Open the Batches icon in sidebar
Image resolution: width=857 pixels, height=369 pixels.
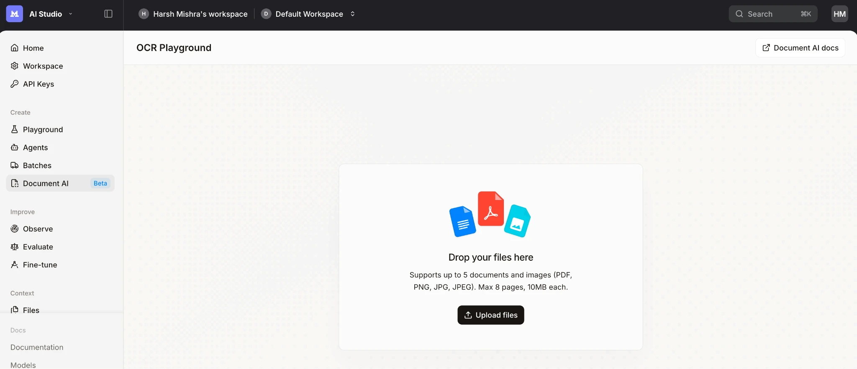(x=15, y=165)
